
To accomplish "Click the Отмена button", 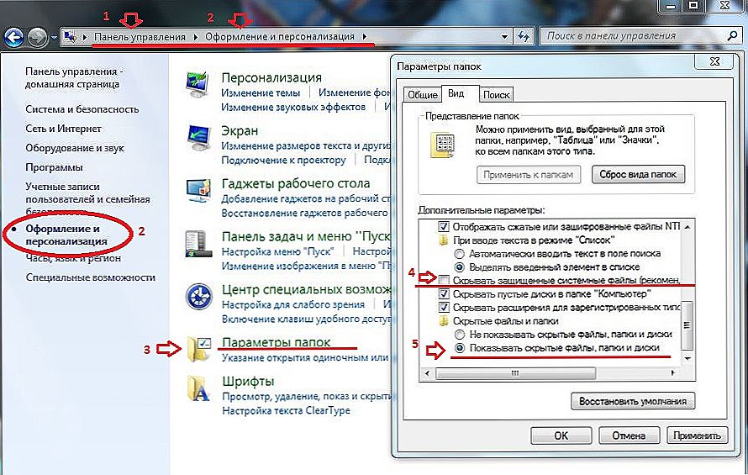I will [x=629, y=435].
